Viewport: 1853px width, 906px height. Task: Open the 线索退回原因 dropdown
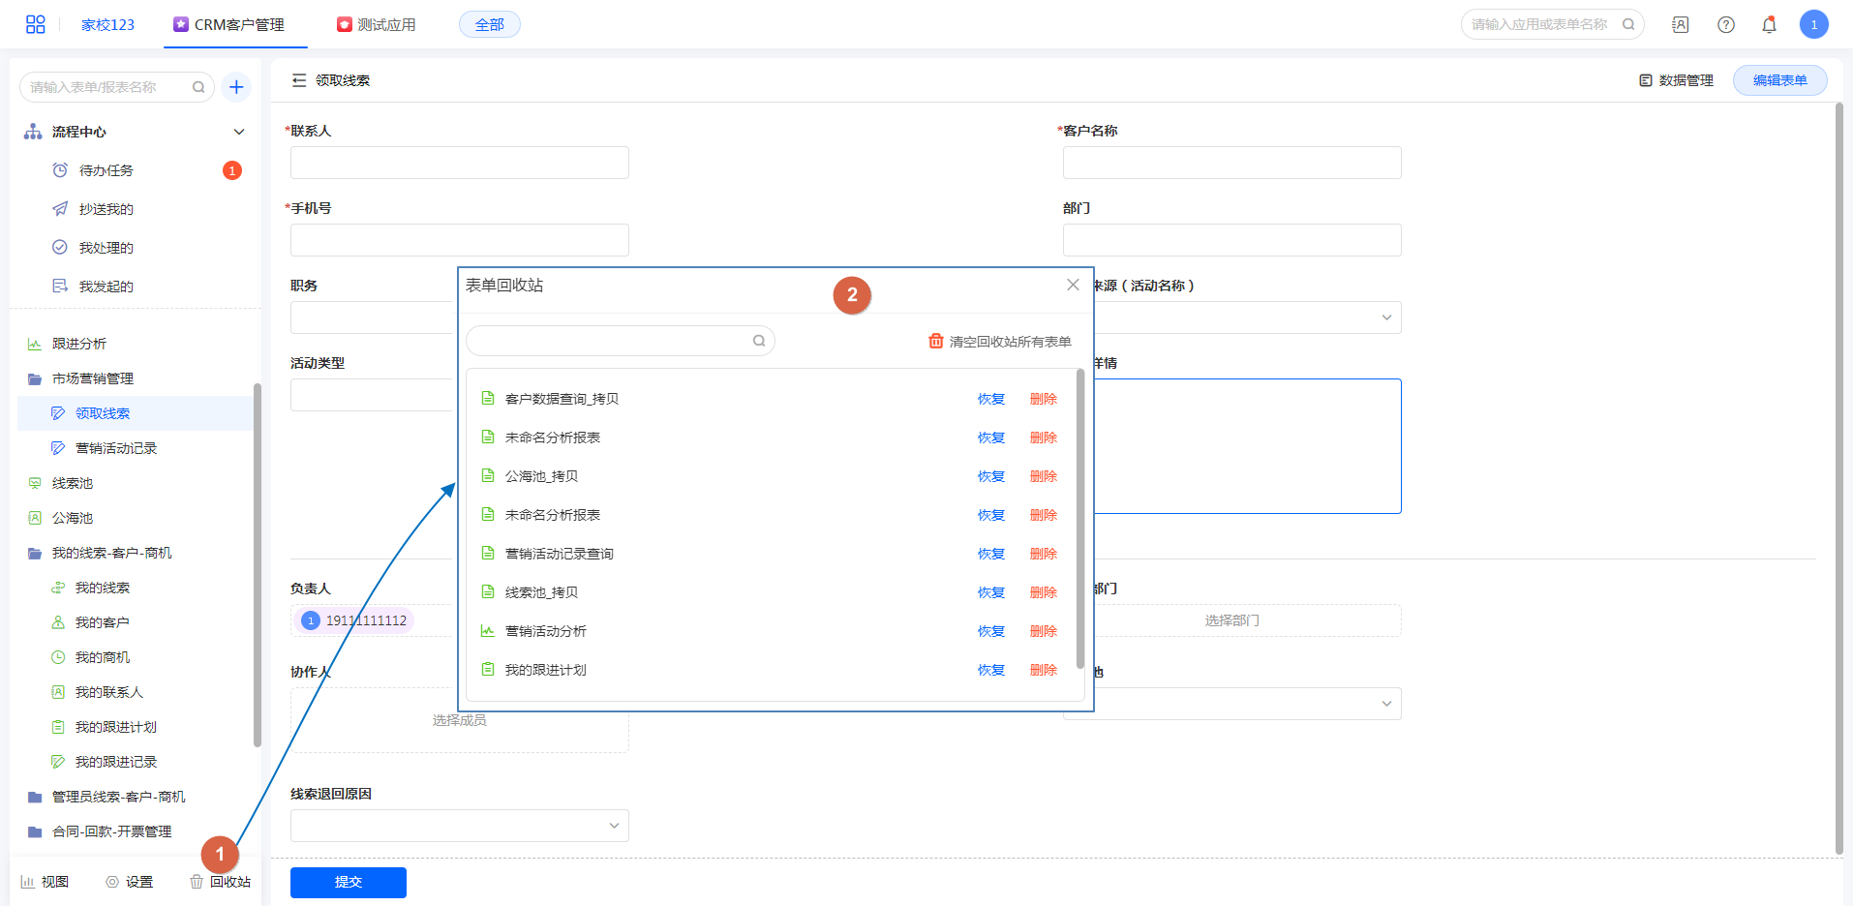click(x=459, y=826)
